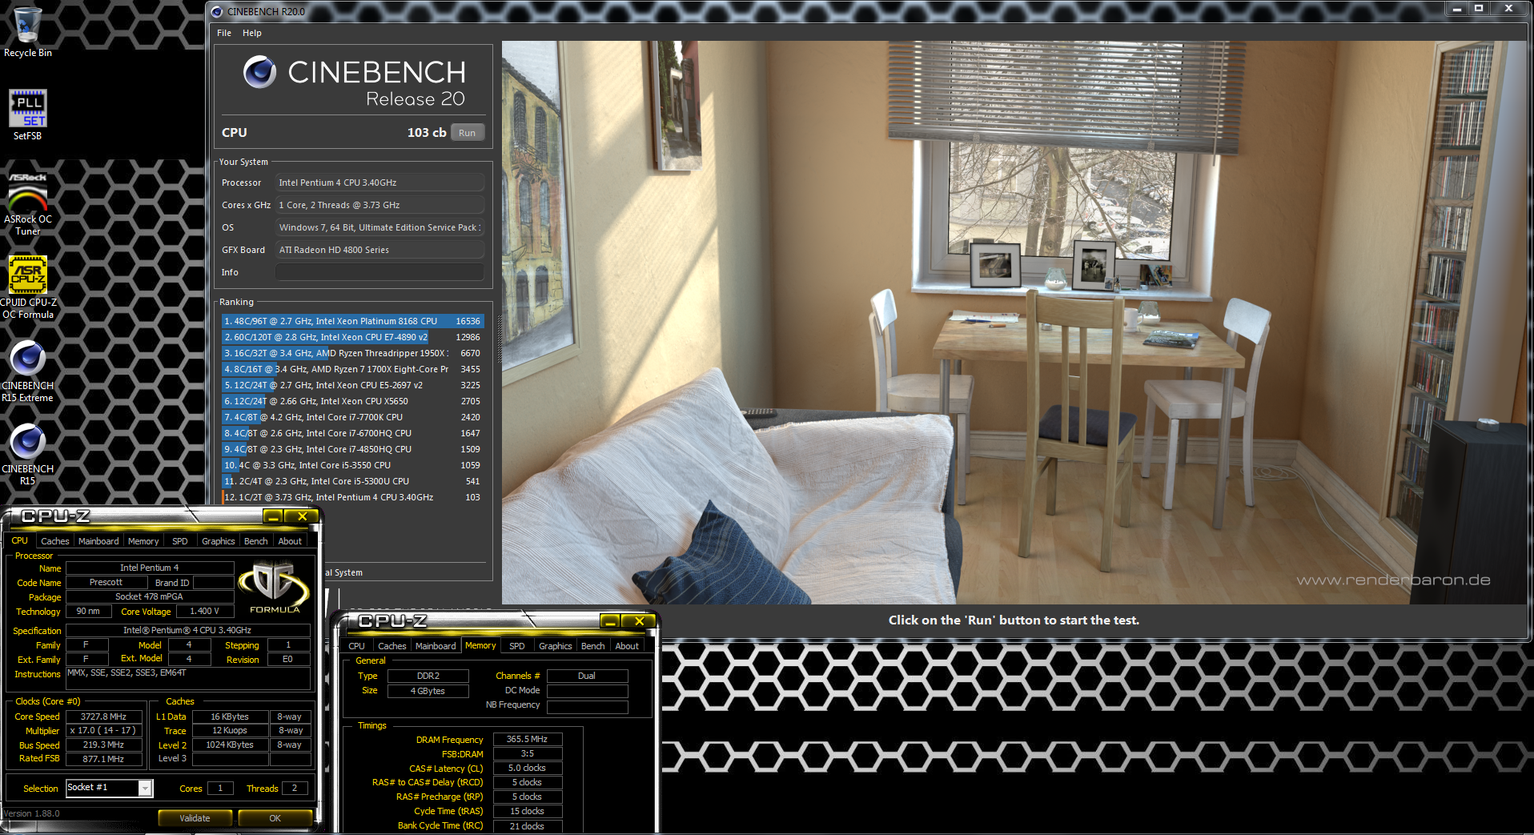Image resolution: width=1534 pixels, height=835 pixels.
Task: Open SPD tab in CPU-Z Memory window
Action: pos(517,646)
